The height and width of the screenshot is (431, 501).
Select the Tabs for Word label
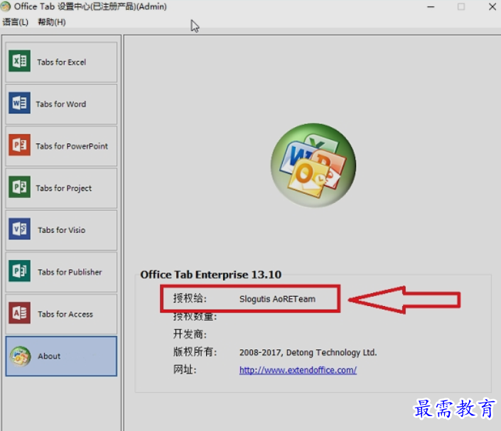pyautogui.click(x=60, y=104)
